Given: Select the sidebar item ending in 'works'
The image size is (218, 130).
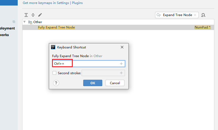Looking at the screenshot, I should [4, 35].
